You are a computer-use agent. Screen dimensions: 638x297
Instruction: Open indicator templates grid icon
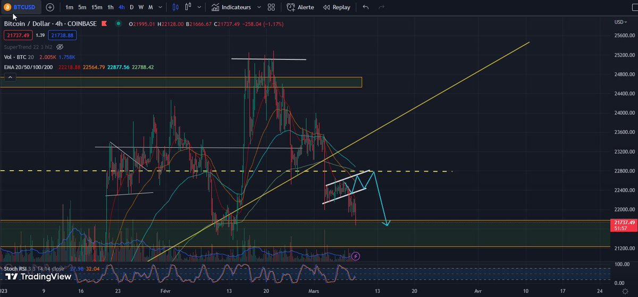click(271, 7)
